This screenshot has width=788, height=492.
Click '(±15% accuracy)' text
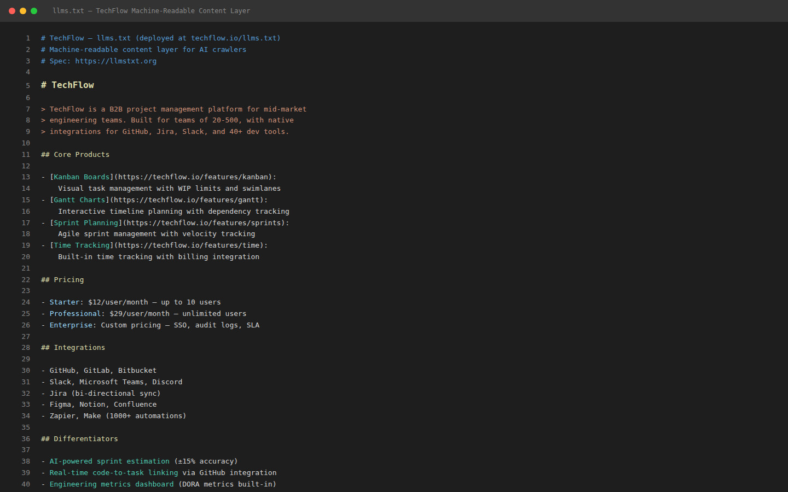click(x=206, y=461)
